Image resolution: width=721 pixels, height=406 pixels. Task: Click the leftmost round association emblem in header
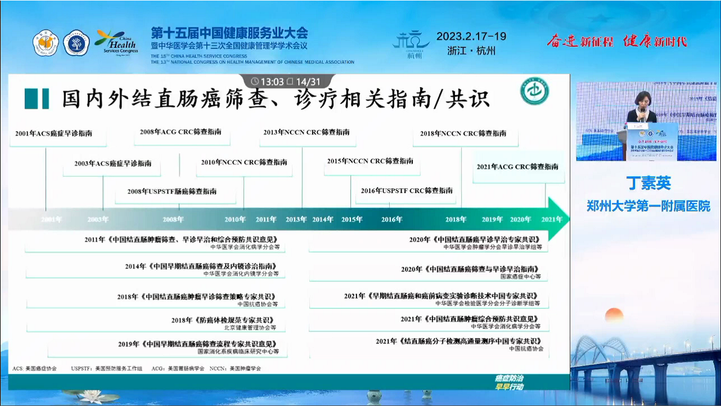coord(46,43)
